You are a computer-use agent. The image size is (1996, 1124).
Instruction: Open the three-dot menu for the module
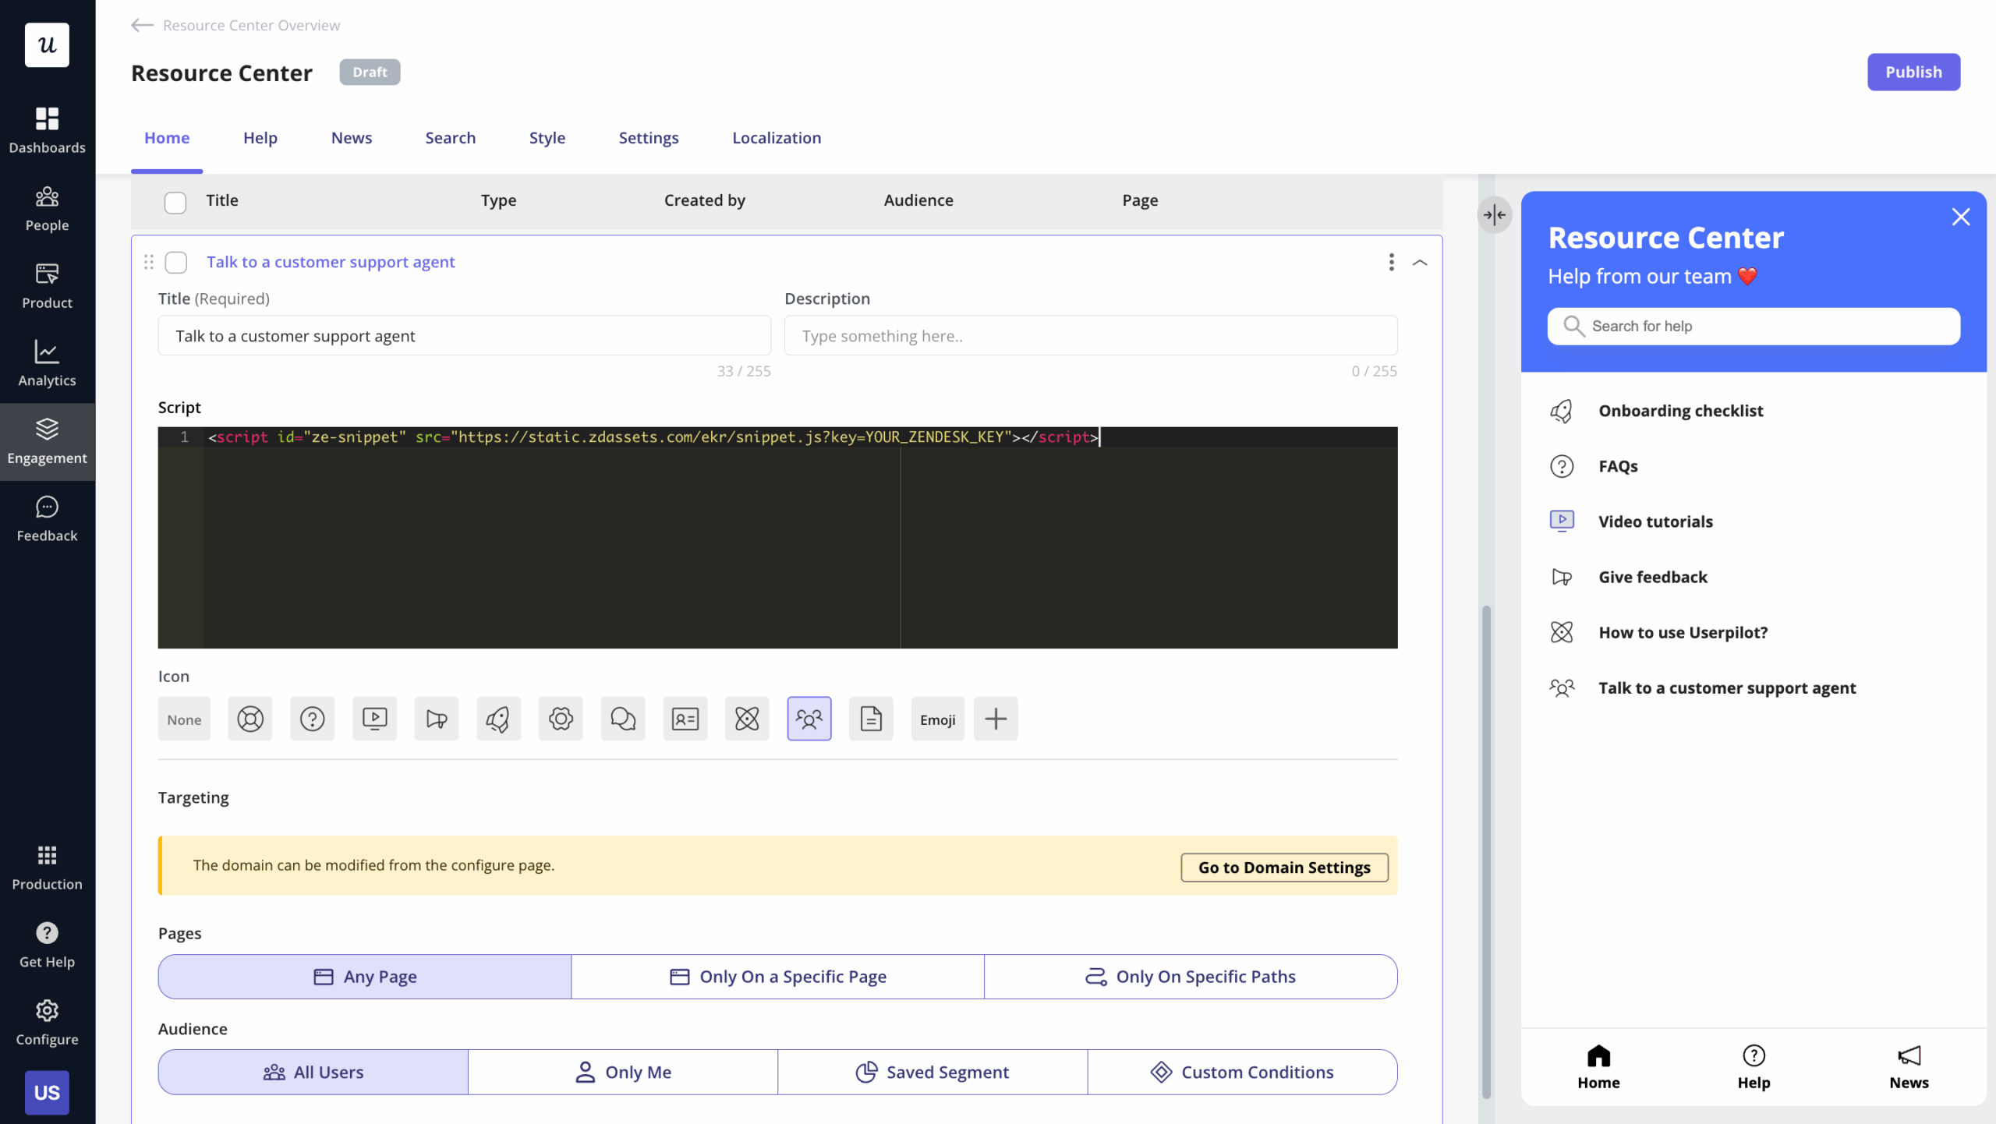coord(1391,263)
